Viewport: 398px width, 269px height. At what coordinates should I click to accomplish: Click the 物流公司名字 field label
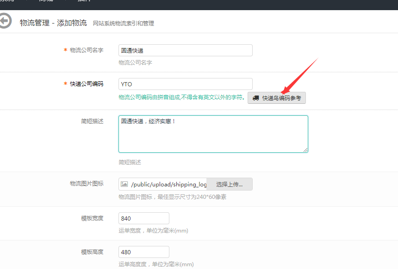point(86,50)
